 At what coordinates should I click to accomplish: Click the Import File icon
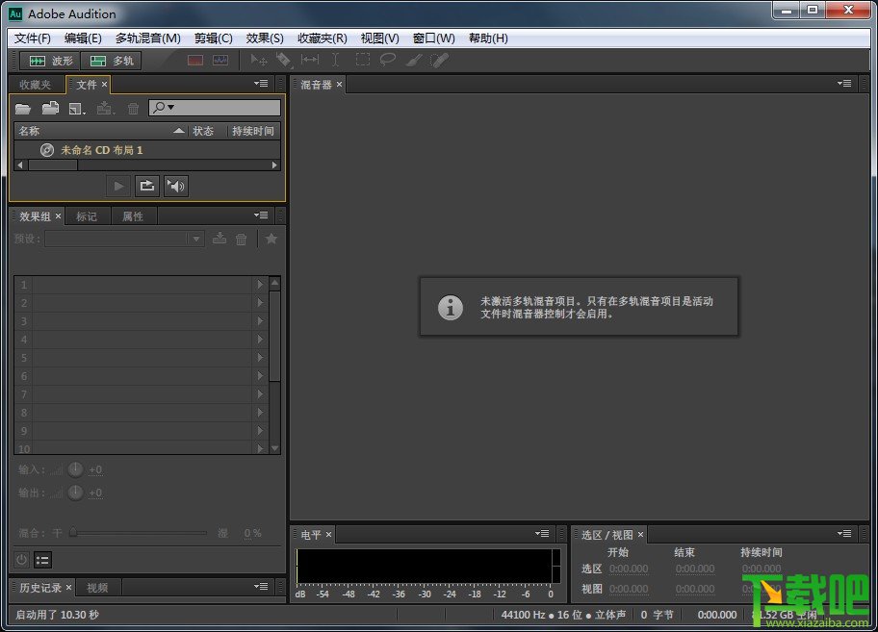pyautogui.click(x=50, y=108)
